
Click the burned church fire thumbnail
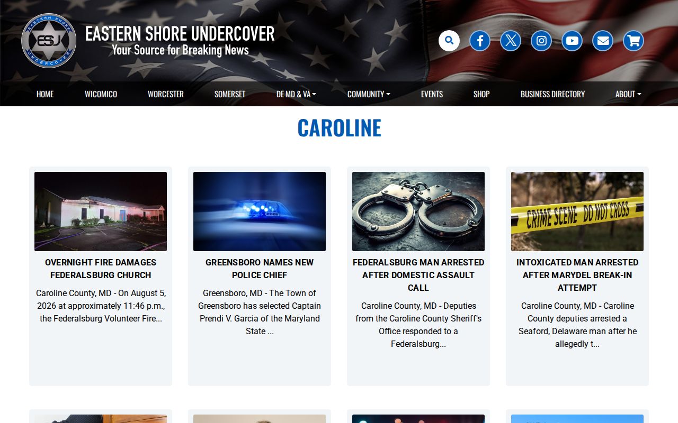coord(101,212)
